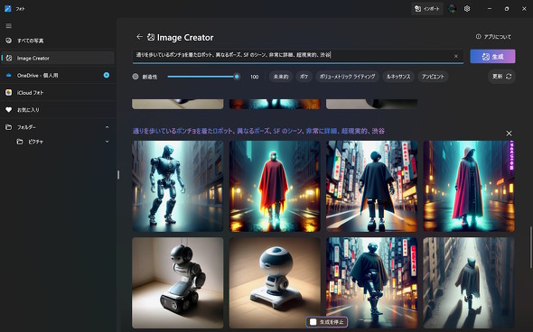Click the info icon beside アプリについて
Viewport: 533px width, 332px height.
pyautogui.click(x=478, y=37)
